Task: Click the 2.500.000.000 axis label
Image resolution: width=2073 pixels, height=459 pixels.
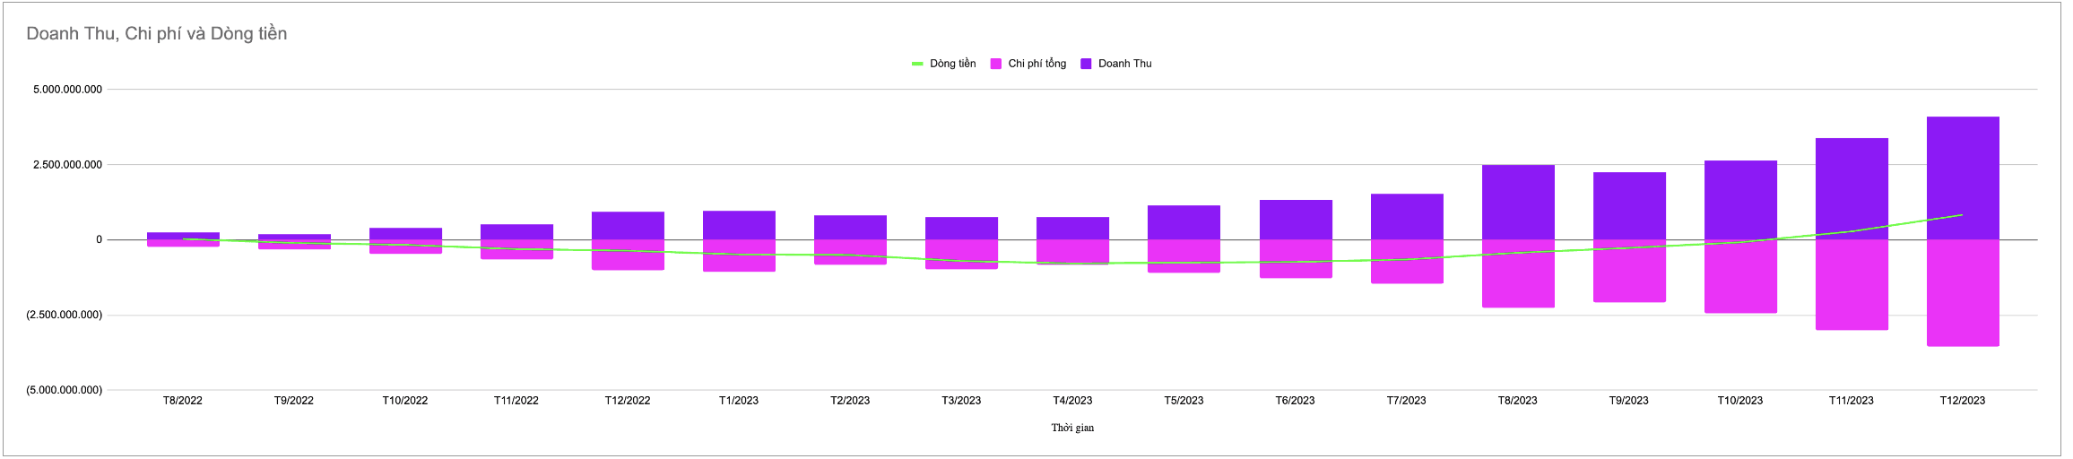Action: 67,165
